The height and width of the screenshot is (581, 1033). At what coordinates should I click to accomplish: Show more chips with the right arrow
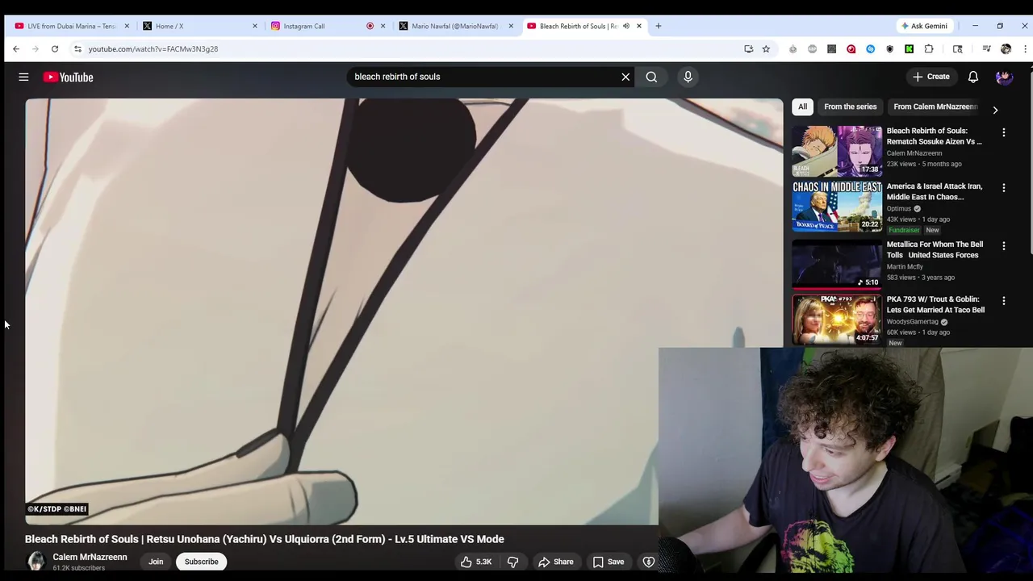[x=995, y=110]
